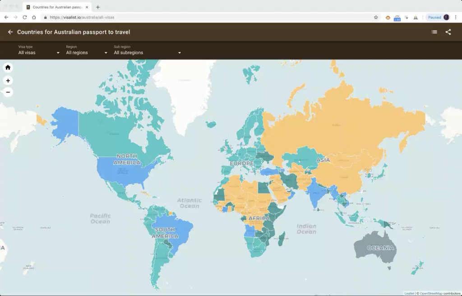This screenshot has width=462, height=296.
Task: Zoom in using the plus control
Action: coord(8,80)
